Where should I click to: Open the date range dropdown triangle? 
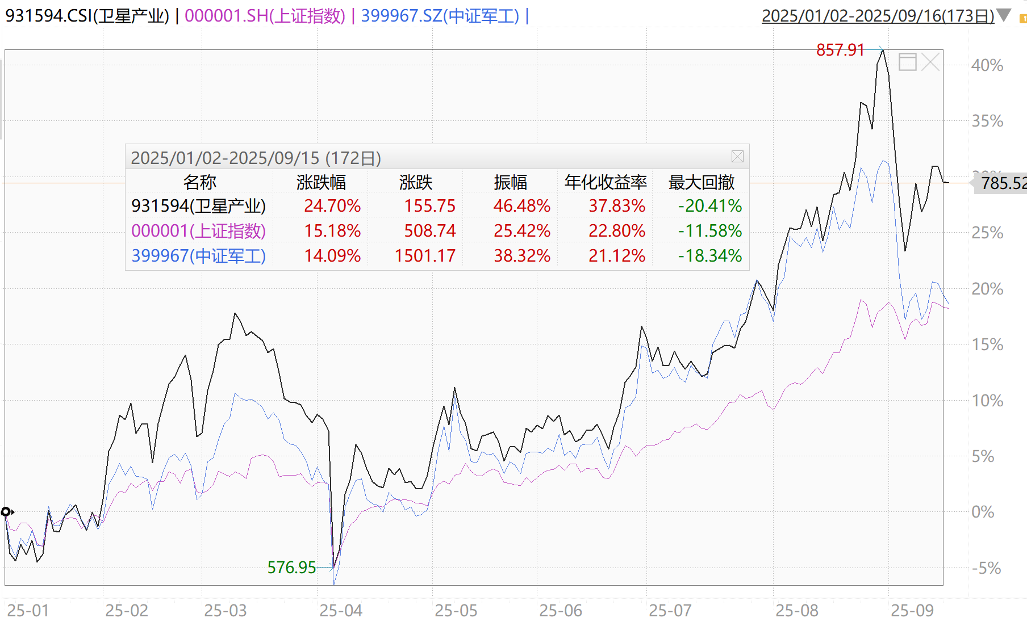pos(1004,15)
